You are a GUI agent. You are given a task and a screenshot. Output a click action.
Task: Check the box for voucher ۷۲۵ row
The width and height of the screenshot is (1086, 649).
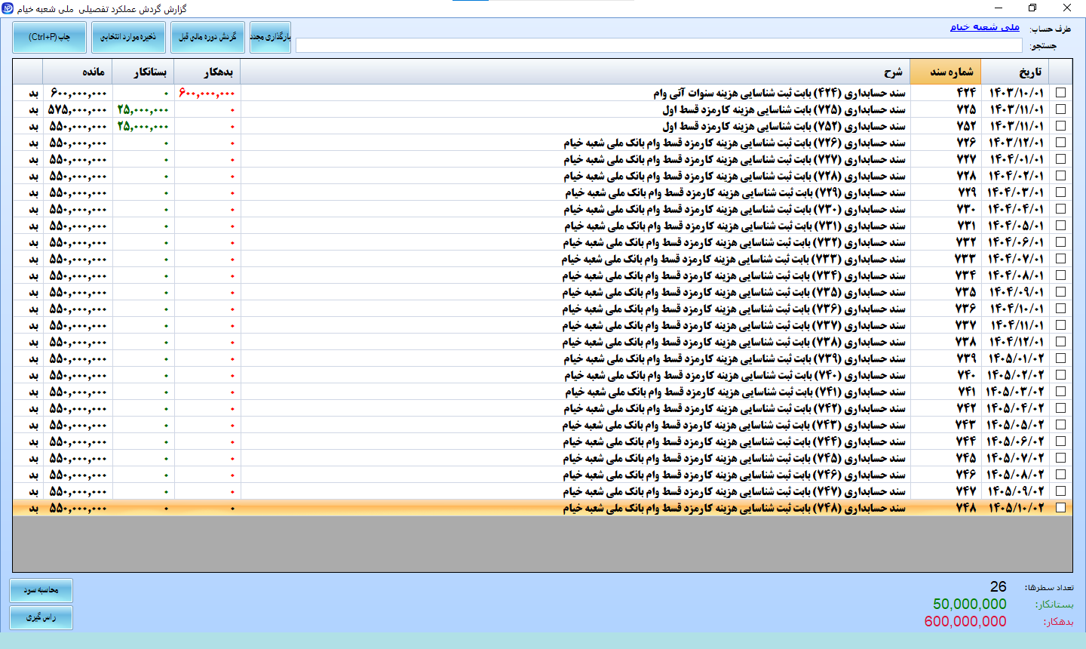[1060, 109]
